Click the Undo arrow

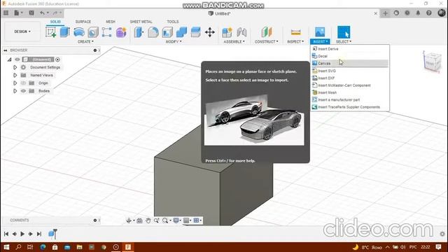tap(42, 13)
